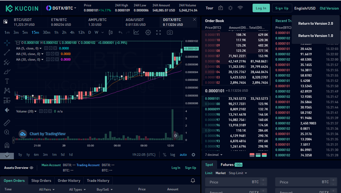Click the chart redo arrow
The height and width of the screenshot is (193, 341).
click(x=128, y=32)
